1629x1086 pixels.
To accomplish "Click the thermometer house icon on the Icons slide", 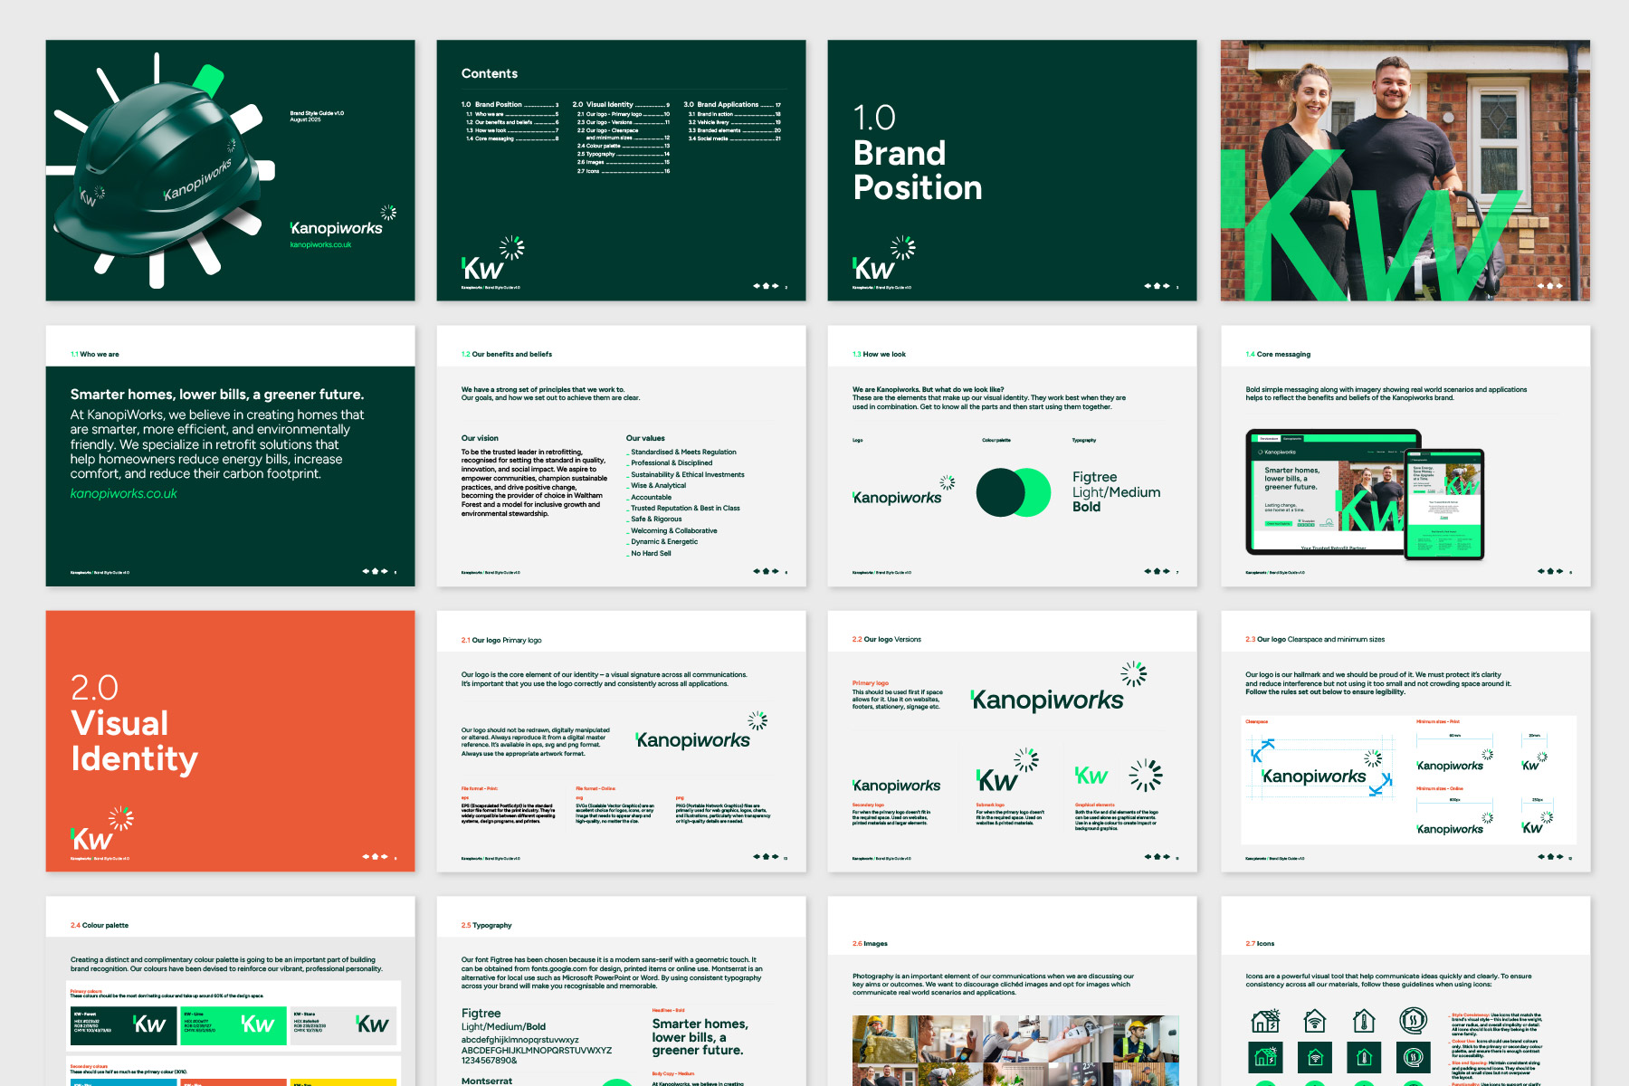I will [1364, 1023].
